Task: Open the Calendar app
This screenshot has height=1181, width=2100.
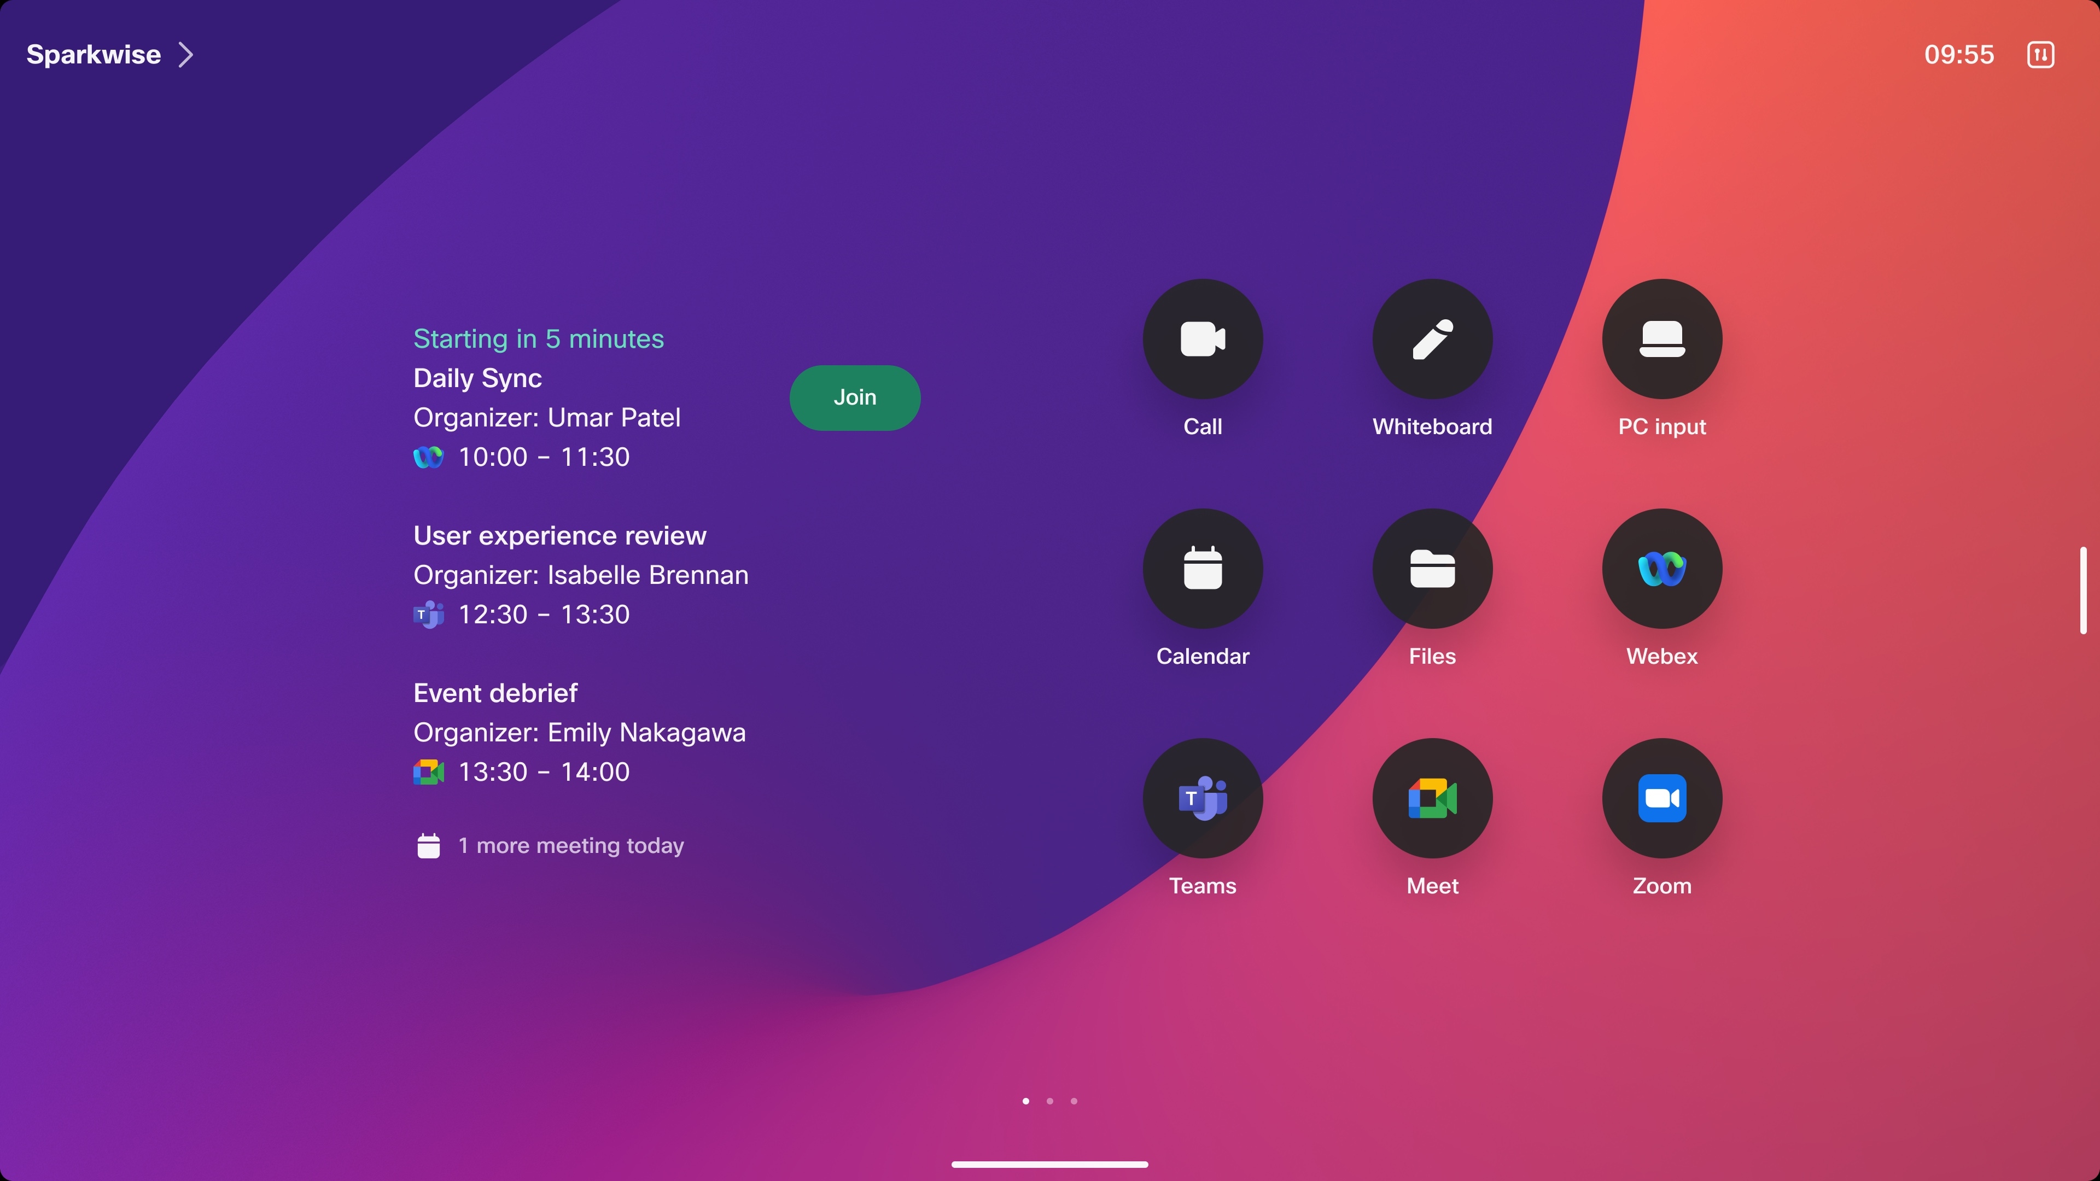Action: pyautogui.click(x=1203, y=568)
